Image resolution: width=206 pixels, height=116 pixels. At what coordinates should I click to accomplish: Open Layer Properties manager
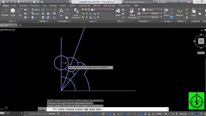coord(76,14)
